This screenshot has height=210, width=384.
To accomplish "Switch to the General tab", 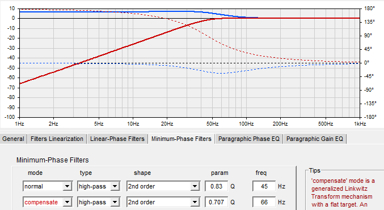I will coord(13,139).
